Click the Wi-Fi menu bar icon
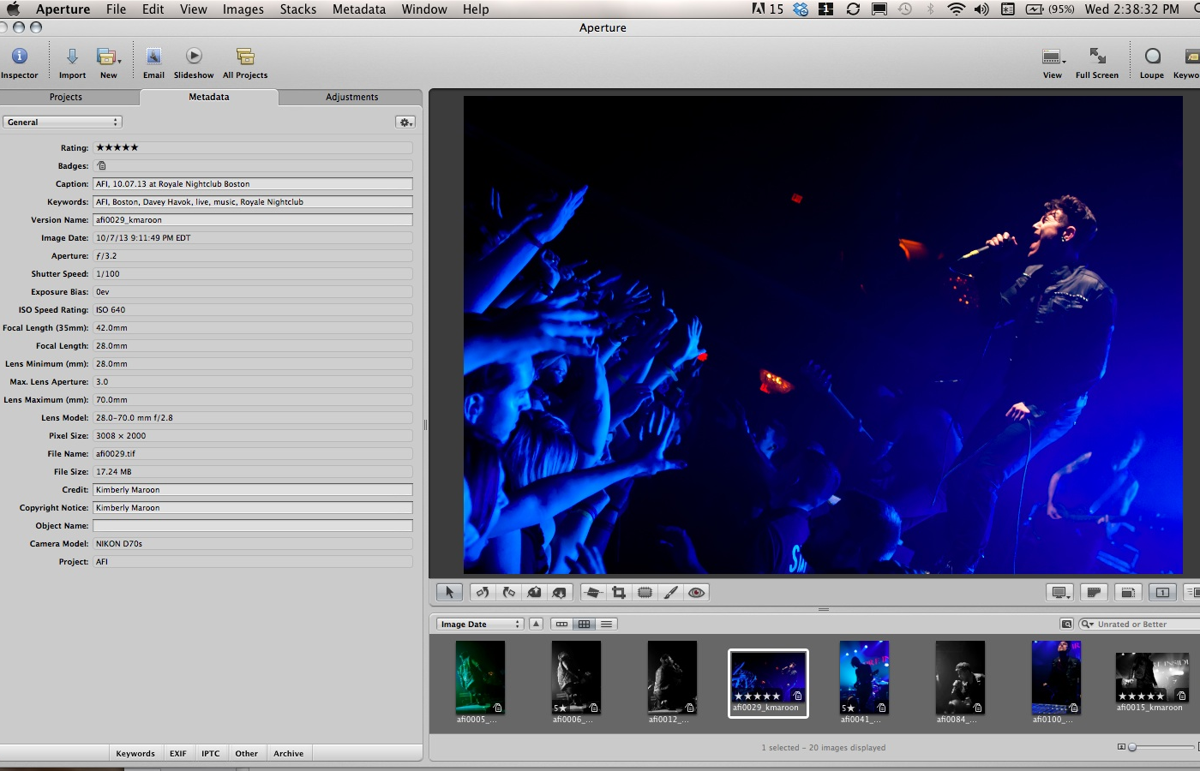1200x771 pixels. pyautogui.click(x=956, y=9)
